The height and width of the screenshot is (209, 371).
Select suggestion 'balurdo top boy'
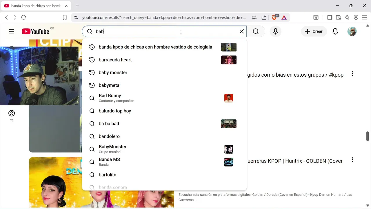click(x=164, y=111)
